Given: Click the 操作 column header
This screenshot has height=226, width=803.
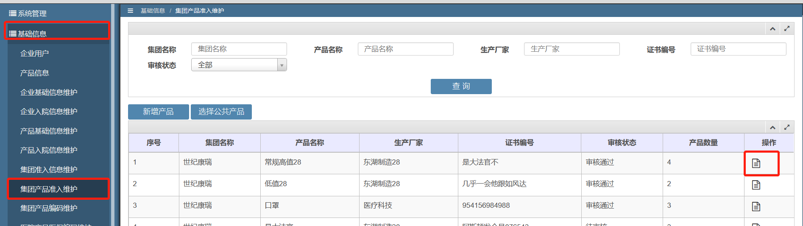Looking at the screenshot, I should 769,143.
